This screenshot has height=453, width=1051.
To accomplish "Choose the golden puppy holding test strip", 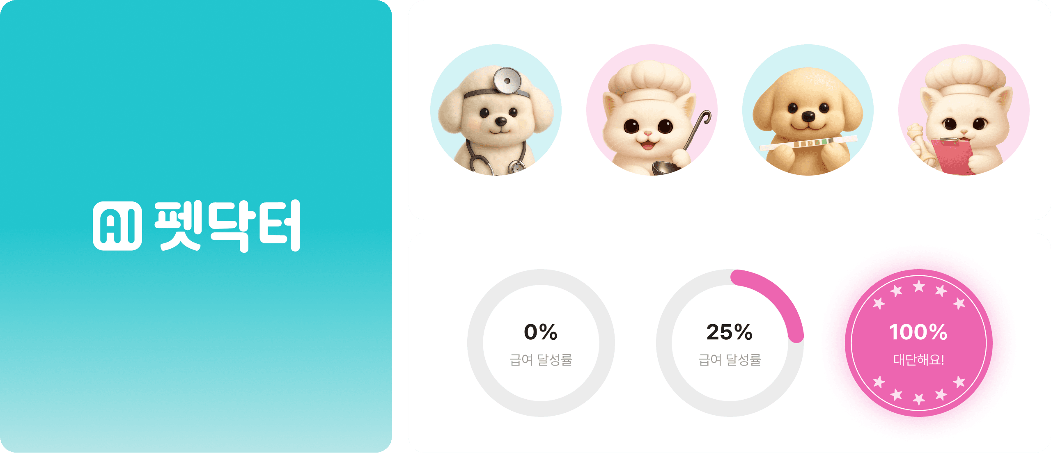I will point(808,110).
